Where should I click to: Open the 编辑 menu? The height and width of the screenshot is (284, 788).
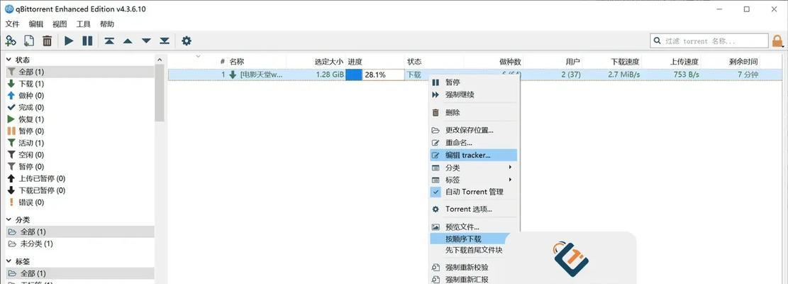(36, 23)
